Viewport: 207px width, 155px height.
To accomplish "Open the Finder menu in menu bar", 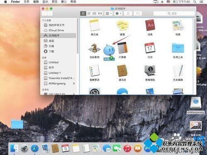I will coord(15,2).
